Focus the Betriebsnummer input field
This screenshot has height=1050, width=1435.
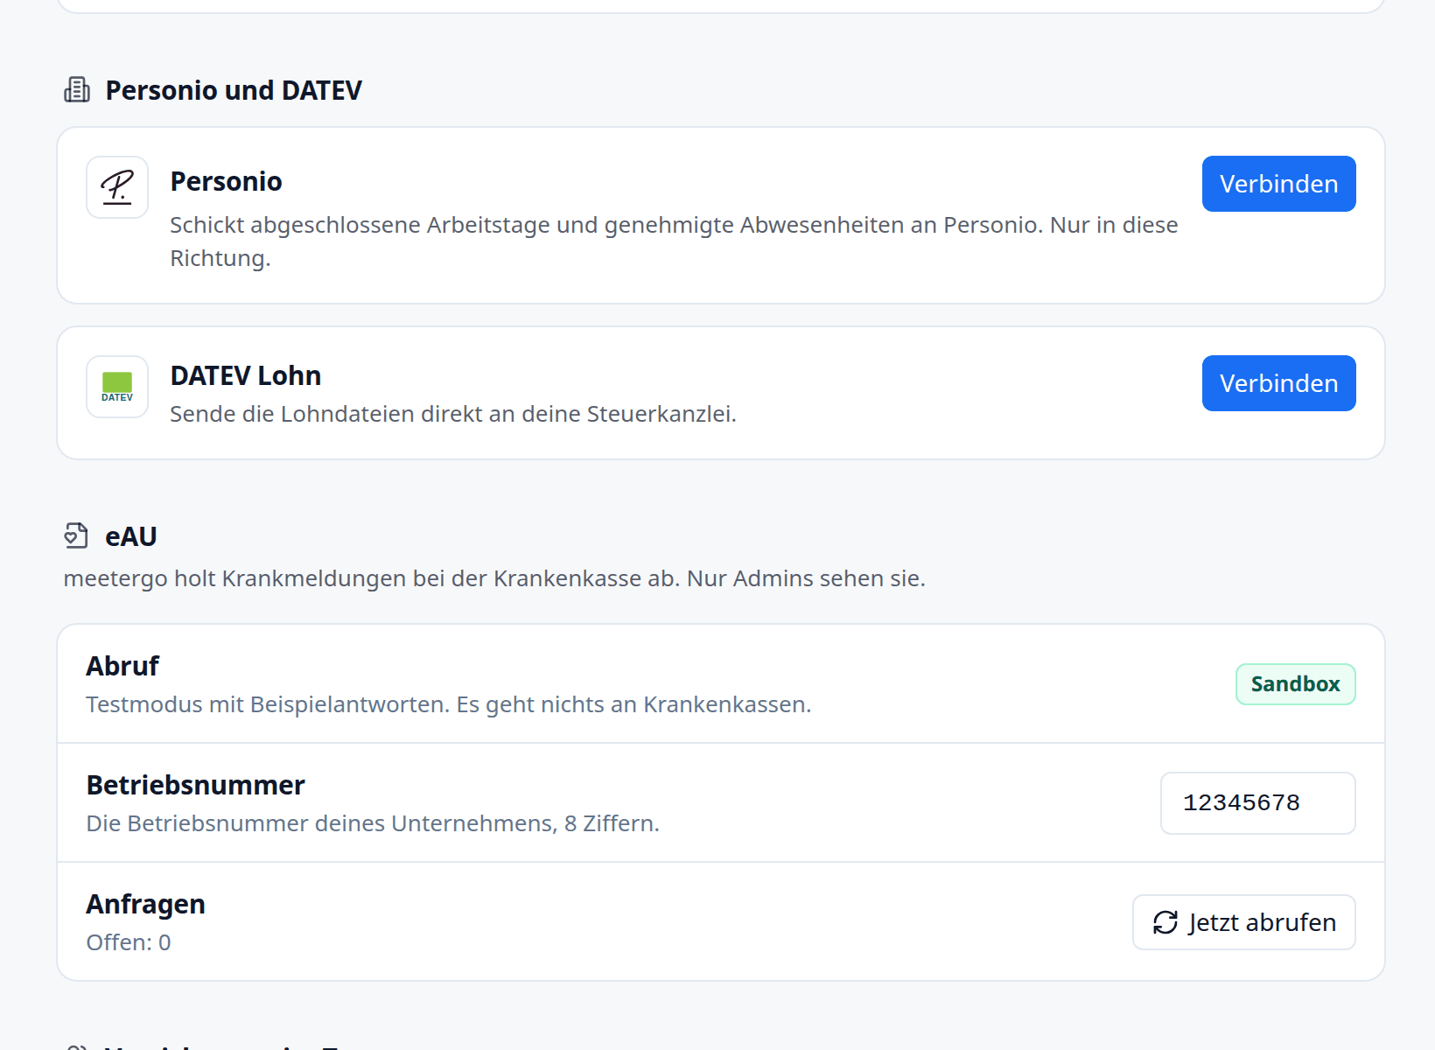pyautogui.click(x=1257, y=803)
